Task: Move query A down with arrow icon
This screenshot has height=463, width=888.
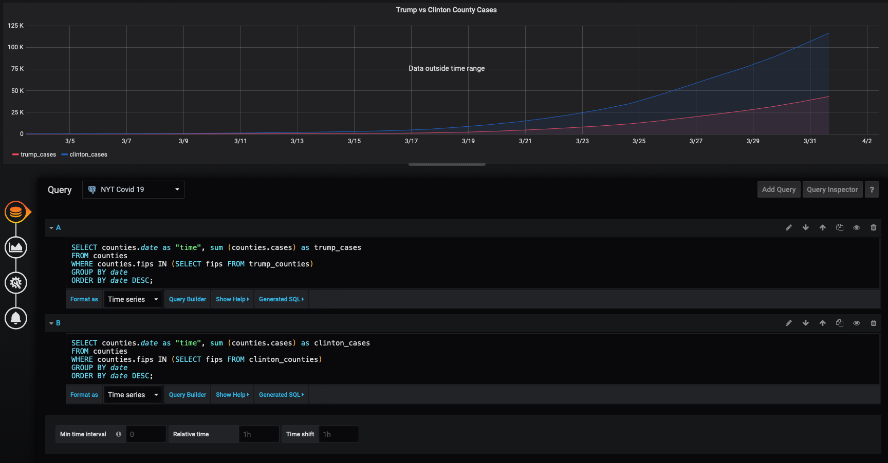Action: tap(806, 228)
